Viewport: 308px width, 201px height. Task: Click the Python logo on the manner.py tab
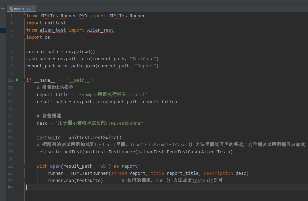click(x=11, y=8)
